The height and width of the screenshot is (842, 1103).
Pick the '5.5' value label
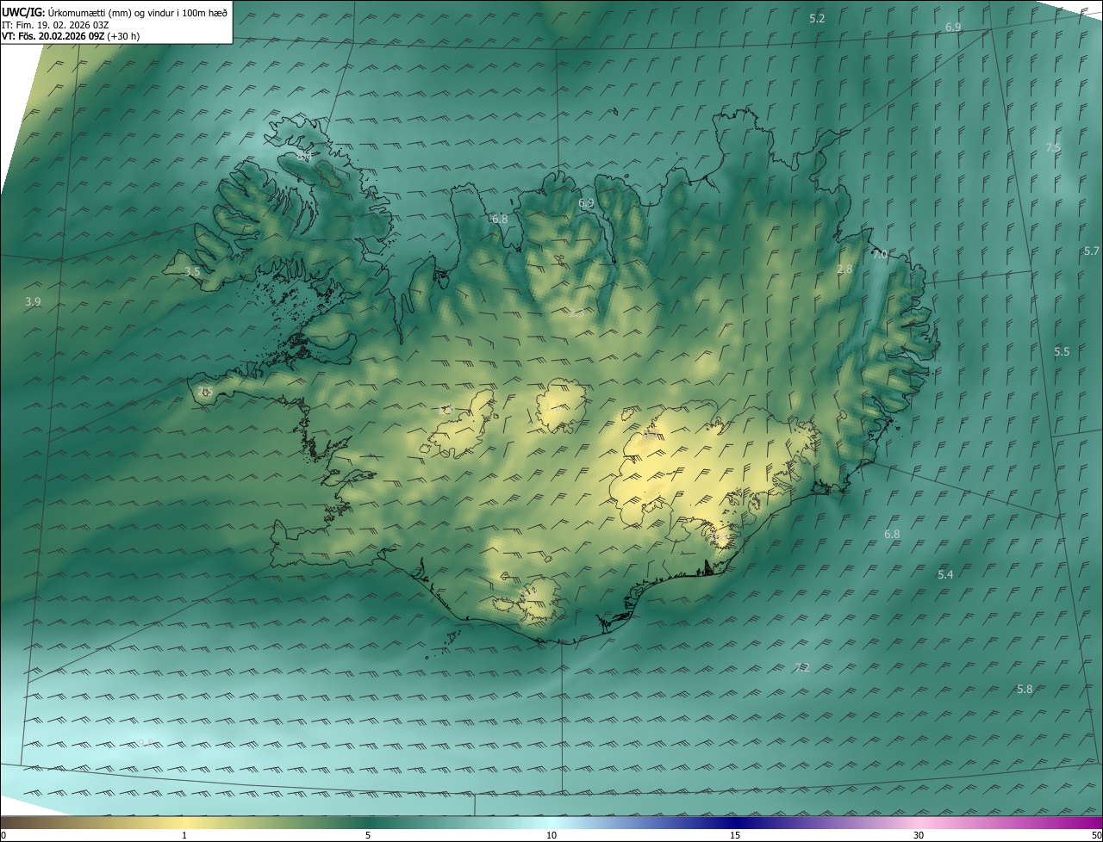click(1062, 351)
